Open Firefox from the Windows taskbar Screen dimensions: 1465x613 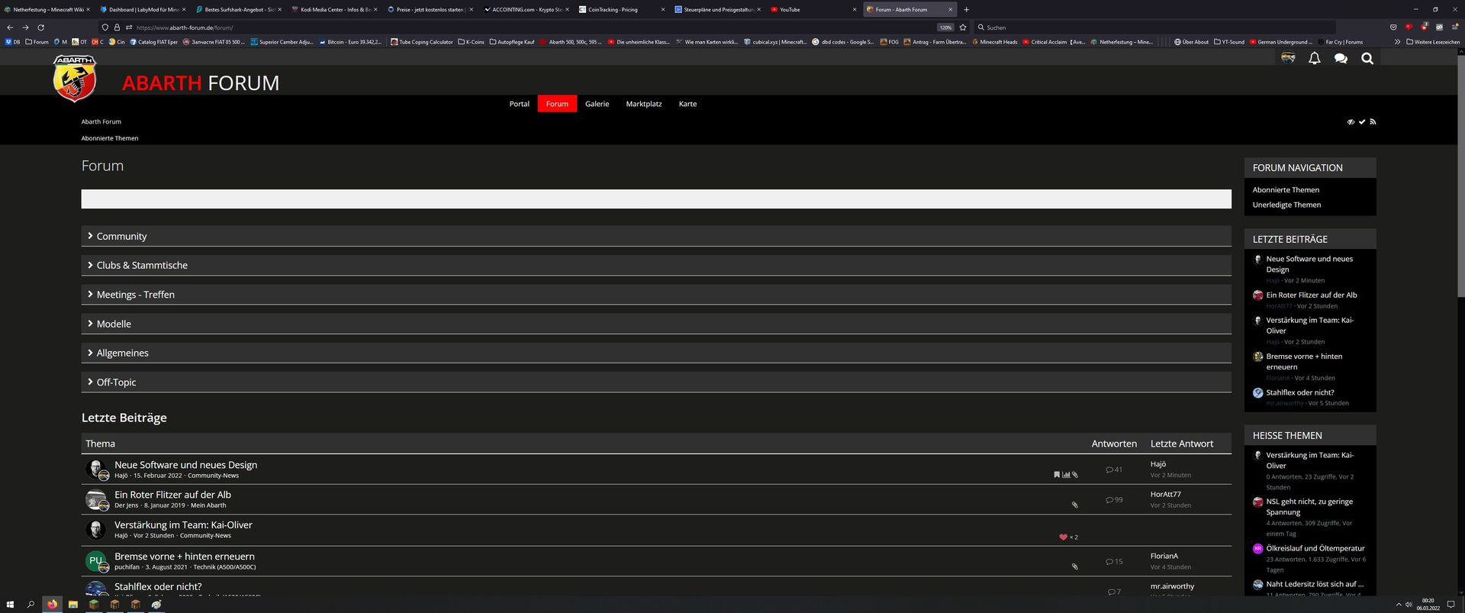click(52, 604)
